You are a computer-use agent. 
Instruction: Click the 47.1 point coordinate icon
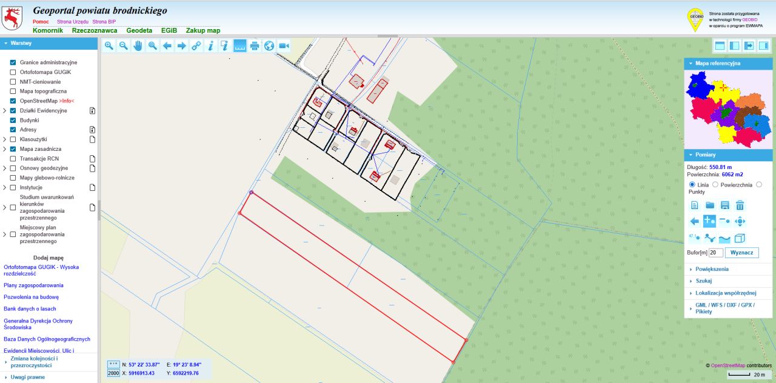[695, 238]
